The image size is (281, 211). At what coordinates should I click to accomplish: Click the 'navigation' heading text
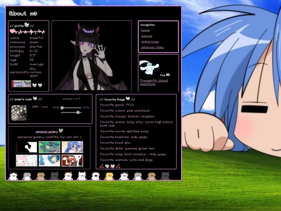[147, 25]
